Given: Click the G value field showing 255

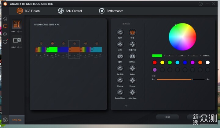Looking at the screenshot, I should point(182,56).
